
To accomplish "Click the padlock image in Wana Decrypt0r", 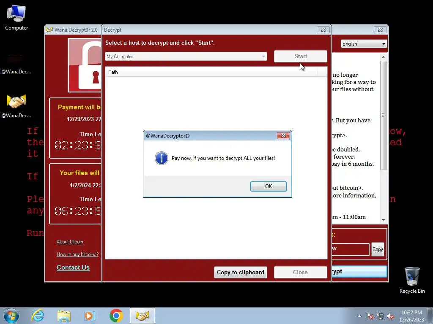I will coord(85,65).
